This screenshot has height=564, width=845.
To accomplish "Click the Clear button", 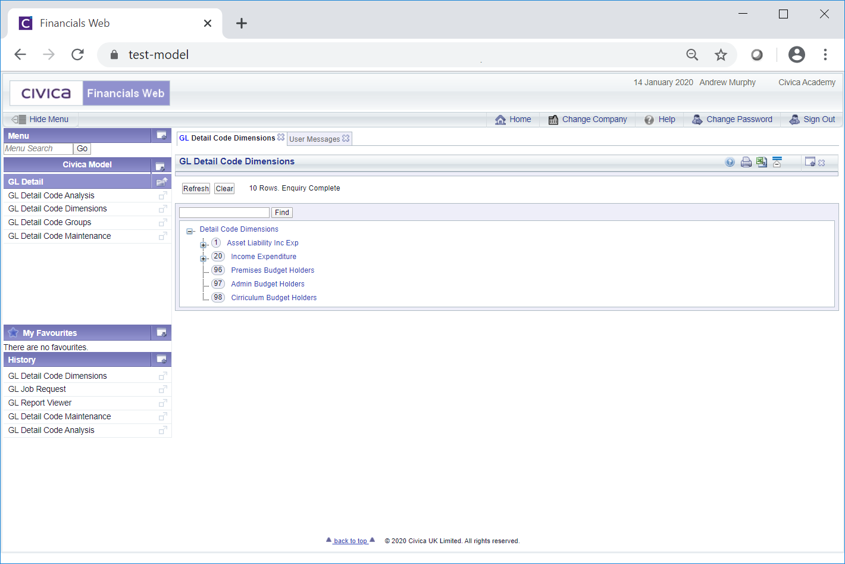I will click(x=224, y=189).
